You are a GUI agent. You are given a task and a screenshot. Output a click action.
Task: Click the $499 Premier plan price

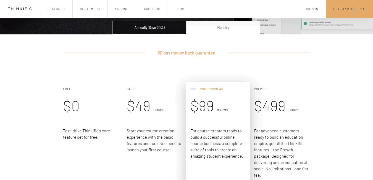[x=270, y=106]
